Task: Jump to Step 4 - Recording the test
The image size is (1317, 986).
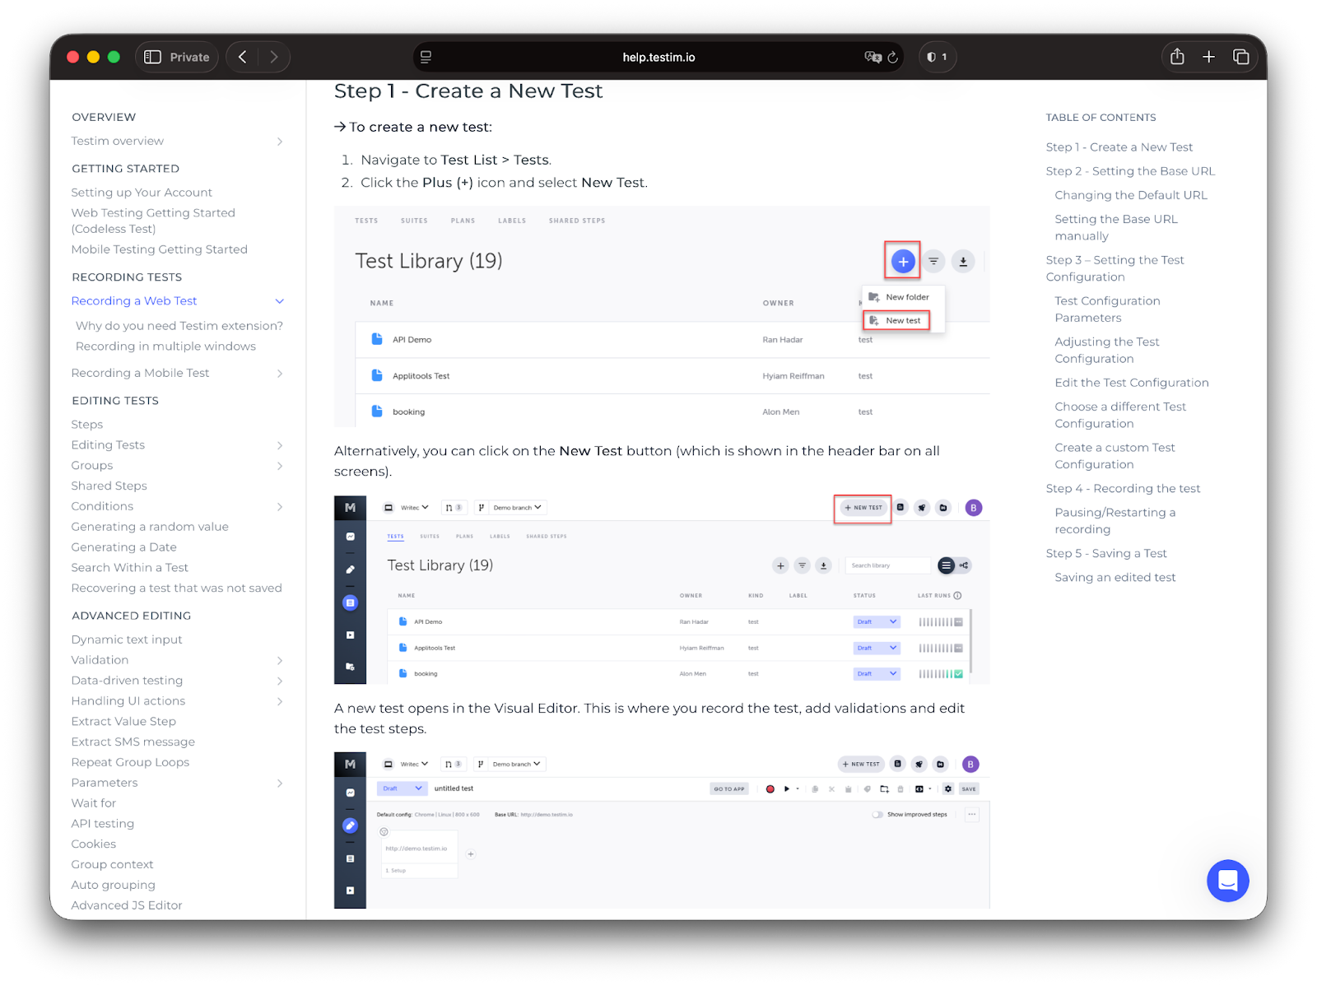Action: pos(1123,488)
